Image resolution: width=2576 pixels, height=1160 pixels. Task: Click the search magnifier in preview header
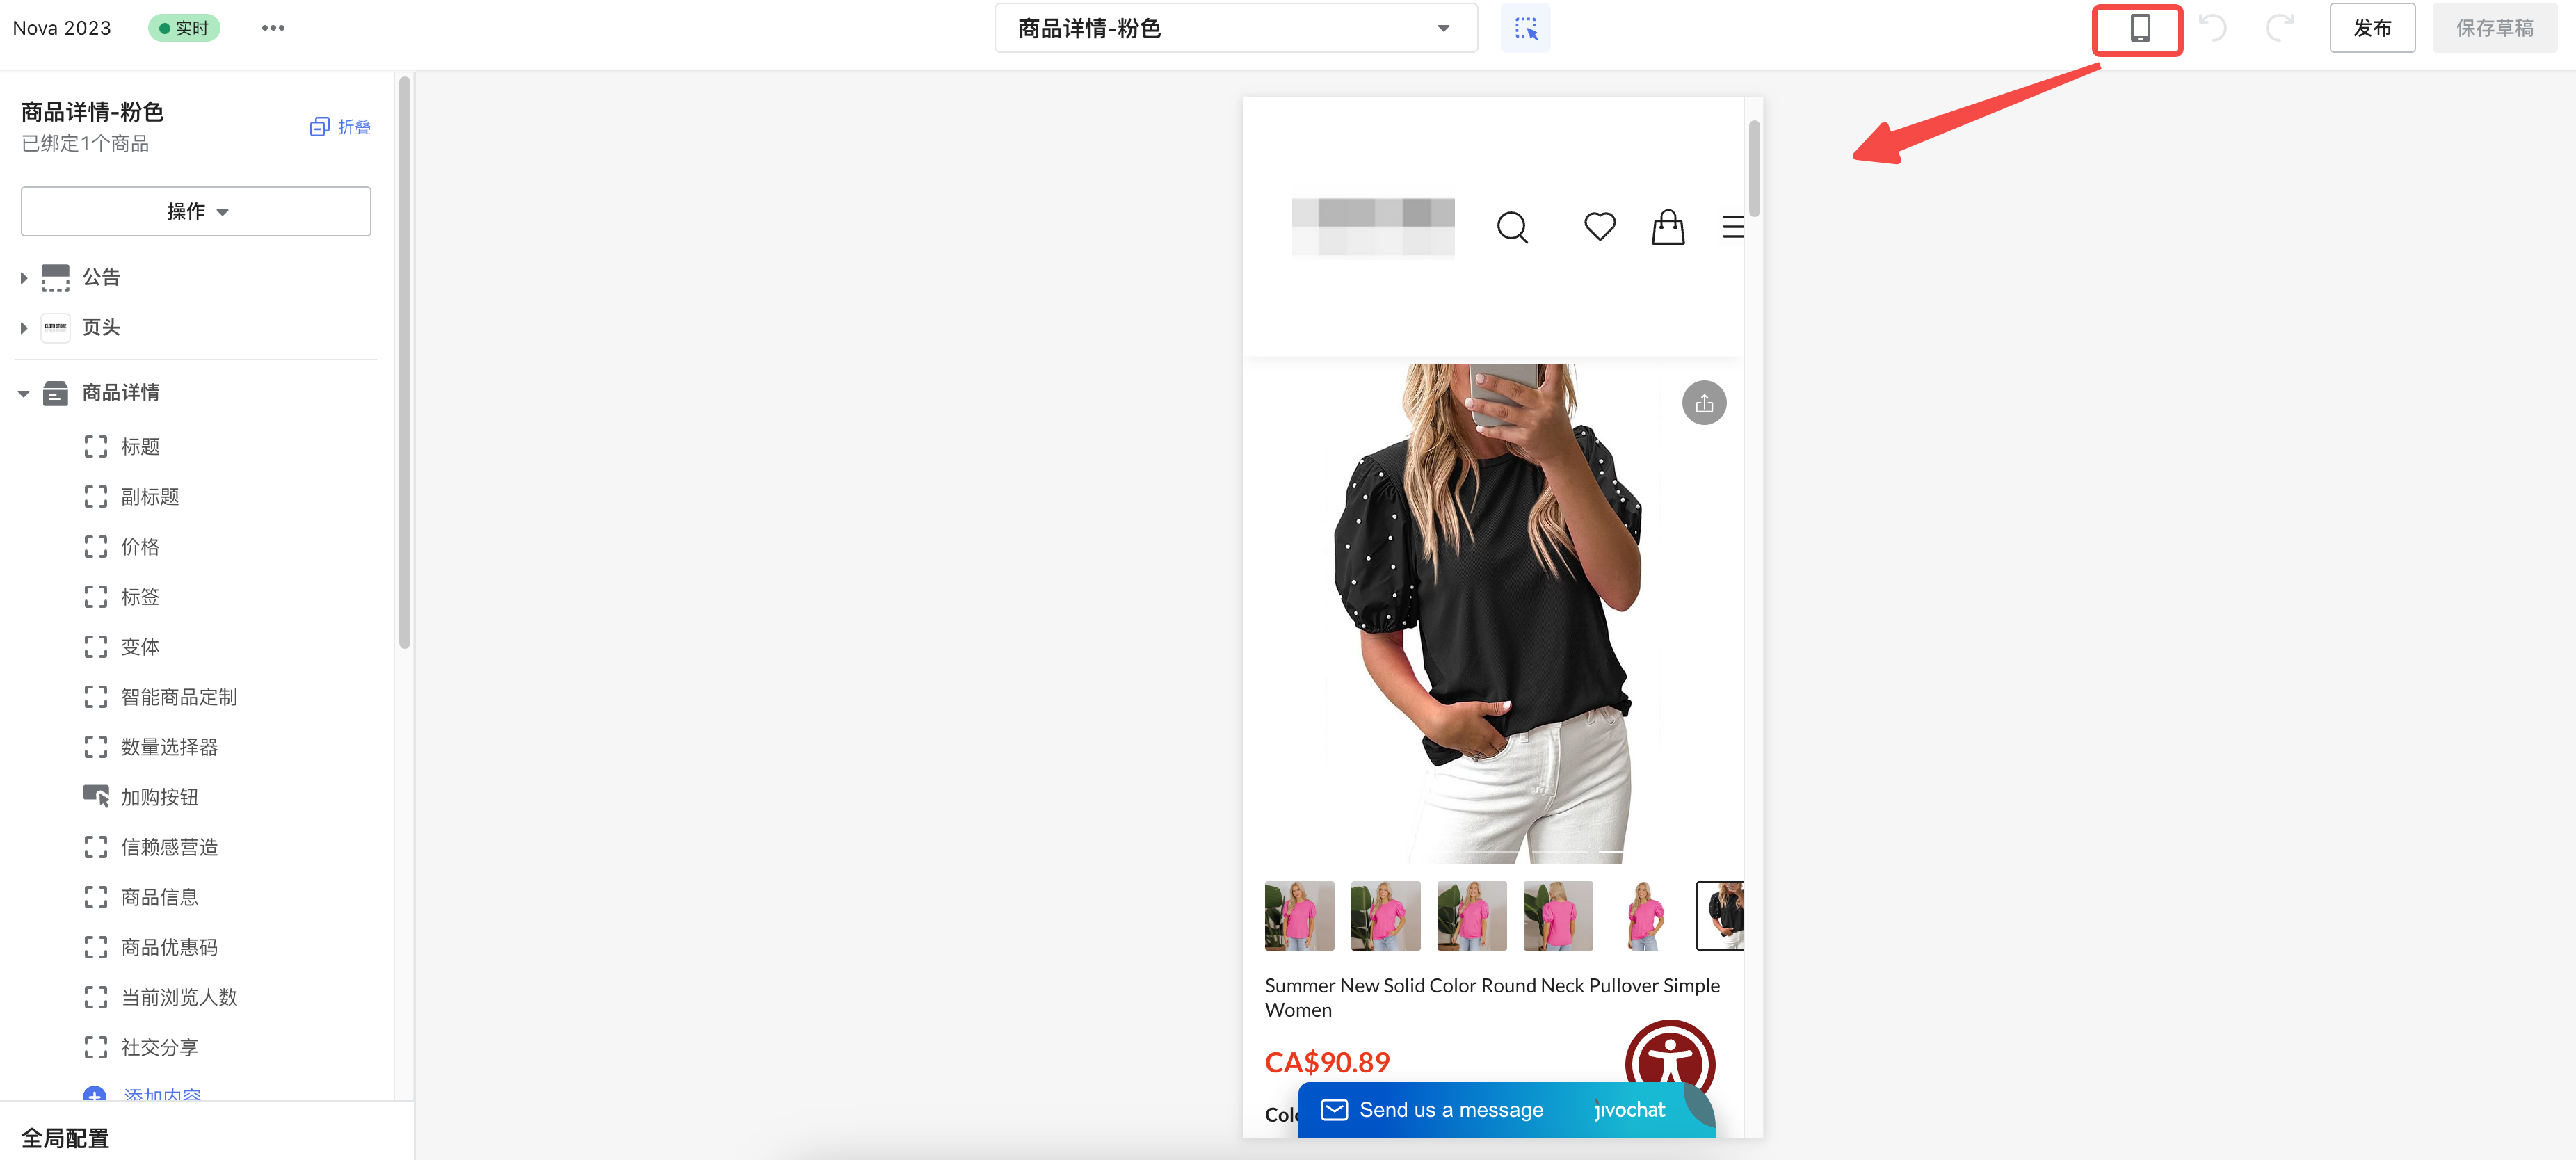pyautogui.click(x=1512, y=227)
